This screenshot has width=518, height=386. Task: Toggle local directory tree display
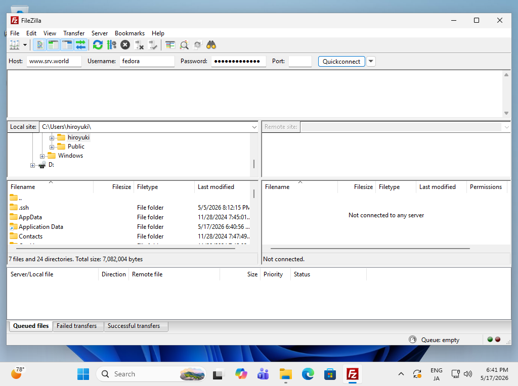pos(53,45)
